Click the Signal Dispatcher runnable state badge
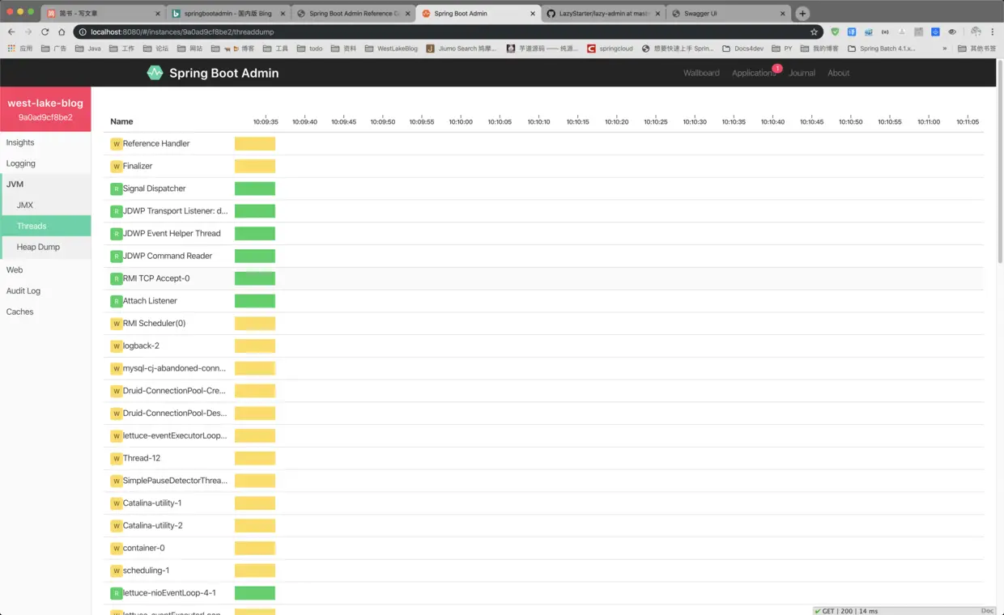The width and height of the screenshot is (1004, 615). pyautogui.click(x=116, y=189)
